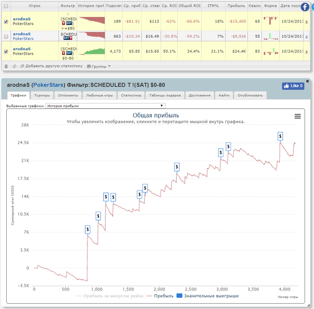Sort by the Квали column header
This screenshot has height=309, width=314.
pos(254,6)
